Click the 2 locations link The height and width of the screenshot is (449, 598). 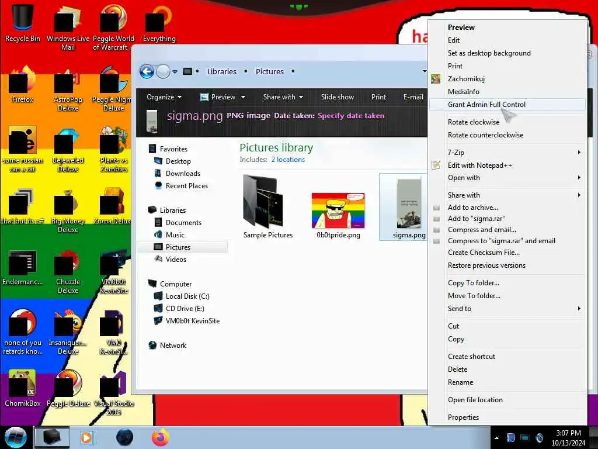(x=288, y=160)
